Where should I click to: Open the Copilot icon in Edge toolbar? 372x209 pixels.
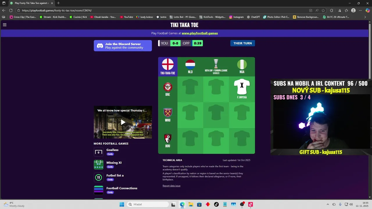point(368,10)
